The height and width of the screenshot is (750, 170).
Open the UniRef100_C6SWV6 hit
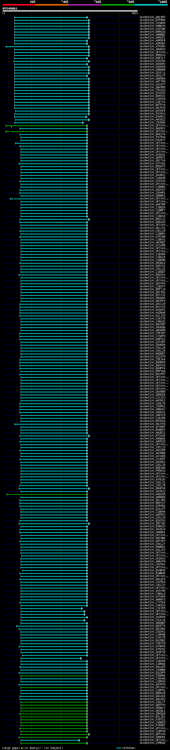click(x=152, y=23)
